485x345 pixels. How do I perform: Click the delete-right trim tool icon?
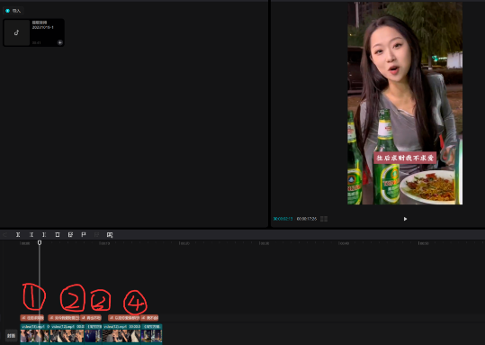[44, 235]
